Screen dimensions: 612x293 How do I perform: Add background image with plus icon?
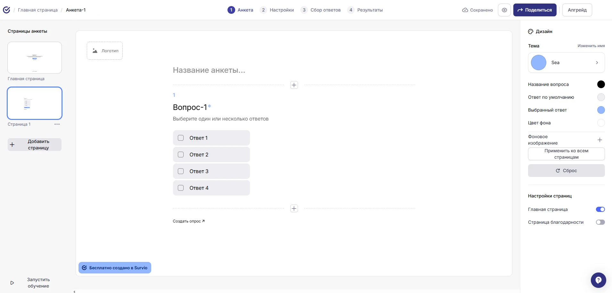pos(600,140)
